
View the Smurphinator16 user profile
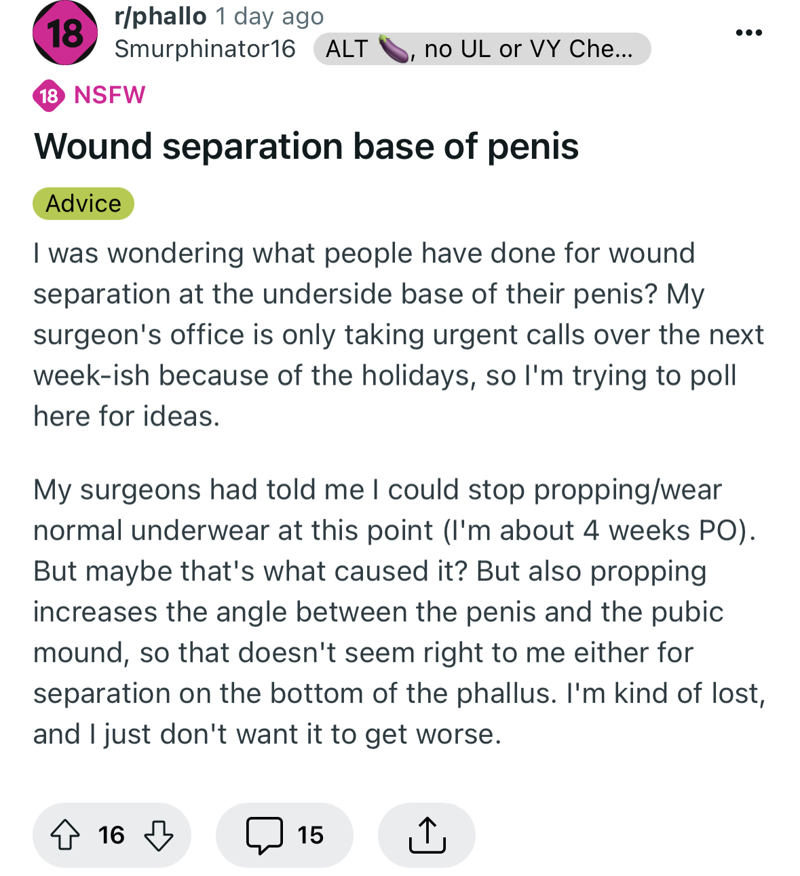tap(205, 49)
